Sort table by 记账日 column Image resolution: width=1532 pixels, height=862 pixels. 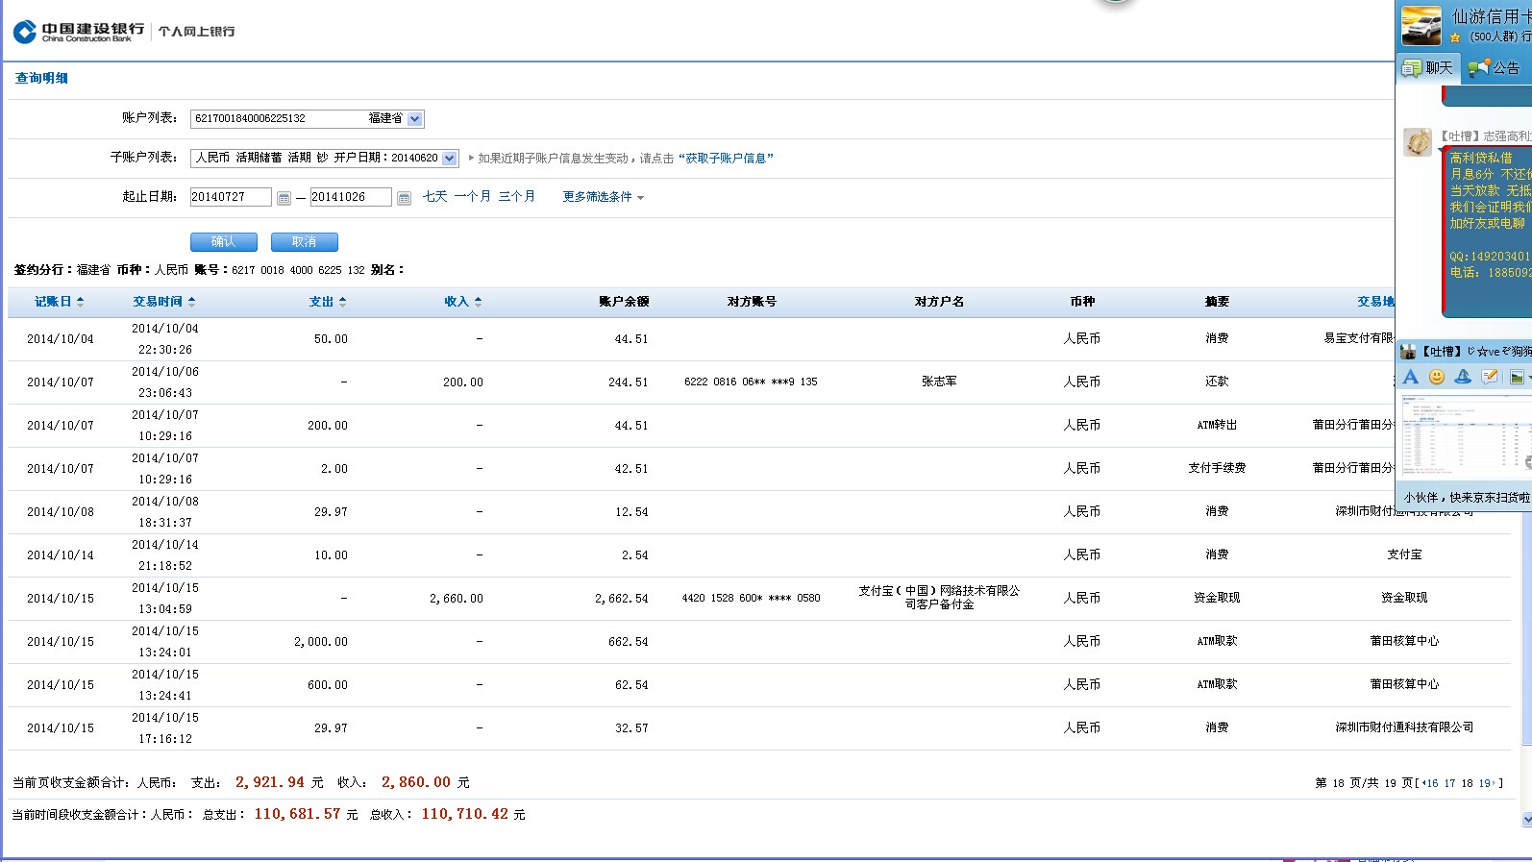tap(60, 302)
